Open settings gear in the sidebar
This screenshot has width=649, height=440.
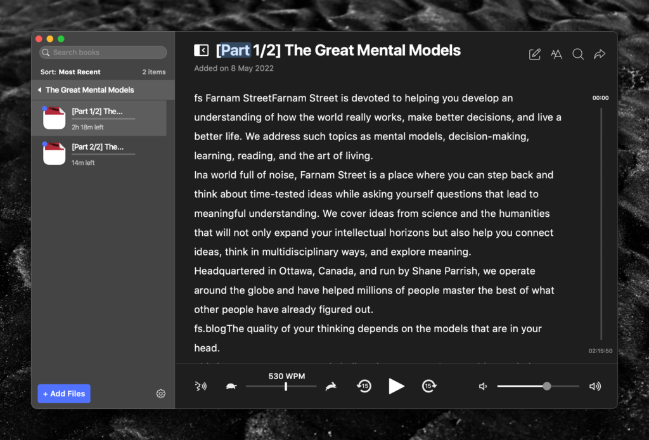161,394
